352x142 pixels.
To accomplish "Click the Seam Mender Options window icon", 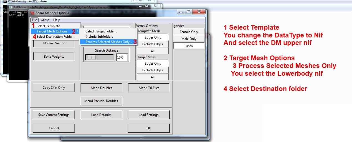I will [x=32, y=13].
